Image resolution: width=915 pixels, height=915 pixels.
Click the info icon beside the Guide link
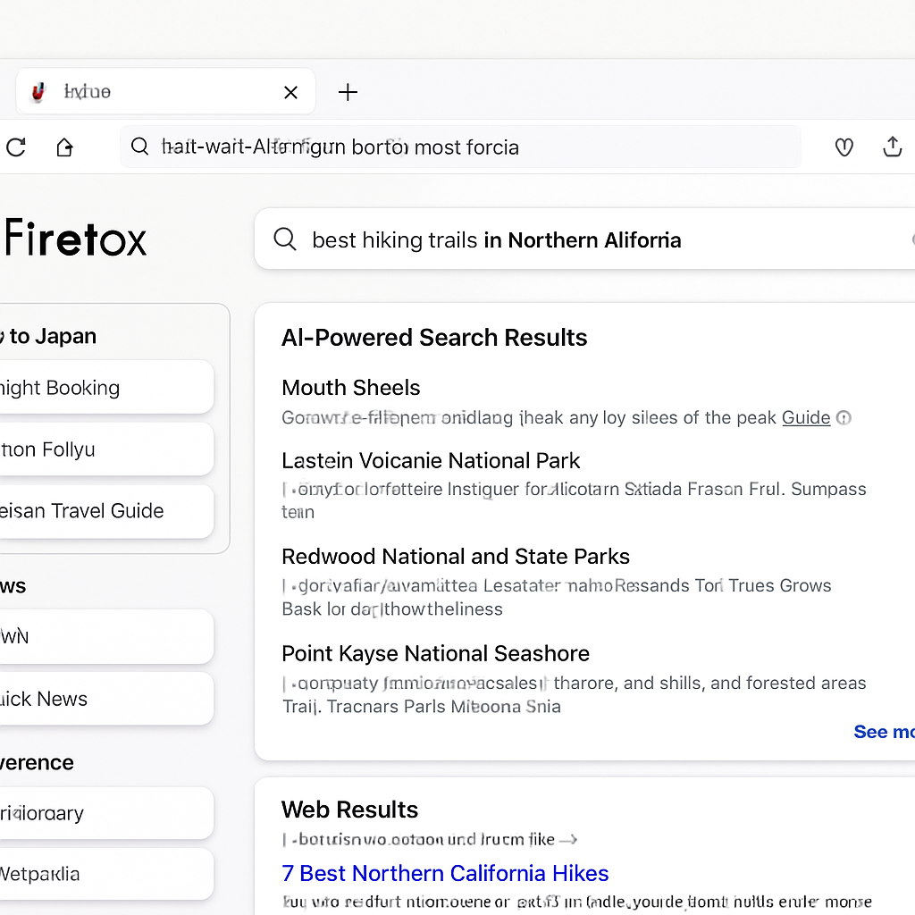(x=844, y=418)
